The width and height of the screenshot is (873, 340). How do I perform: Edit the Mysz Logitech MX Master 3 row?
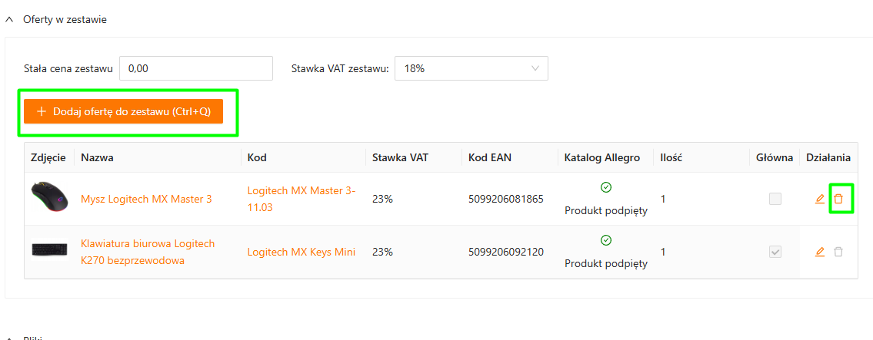tap(820, 199)
